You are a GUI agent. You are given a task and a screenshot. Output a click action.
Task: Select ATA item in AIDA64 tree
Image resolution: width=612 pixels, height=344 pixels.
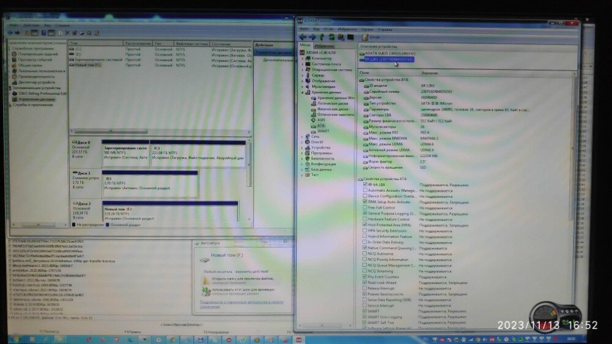[321, 125]
